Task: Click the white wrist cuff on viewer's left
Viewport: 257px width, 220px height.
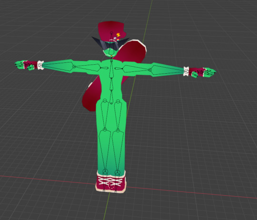Action: 40,65
